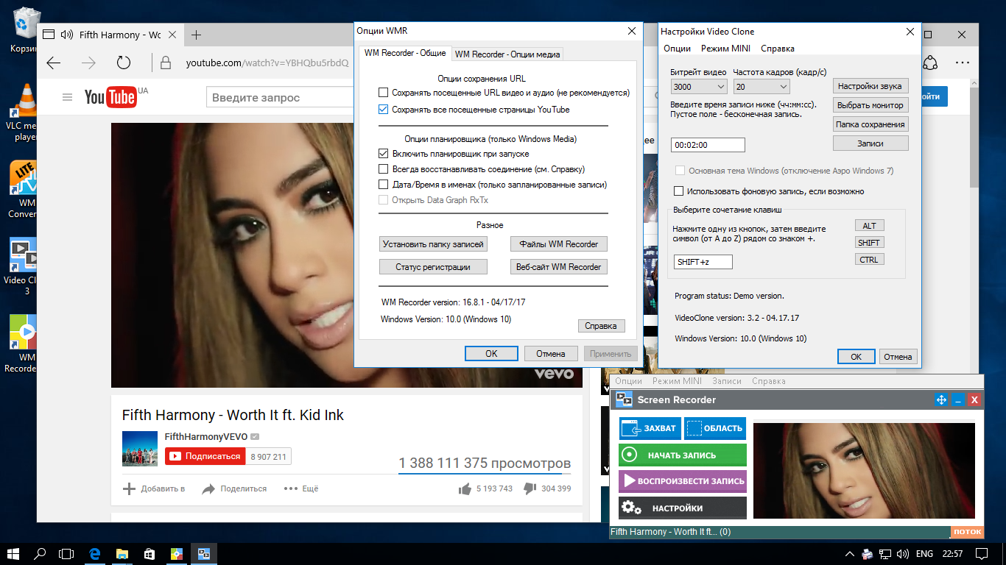The width and height of the screenshot is (1006, 565).
Task: Click Веб-сайт WM Recorder button
Action: click(559, 267)
